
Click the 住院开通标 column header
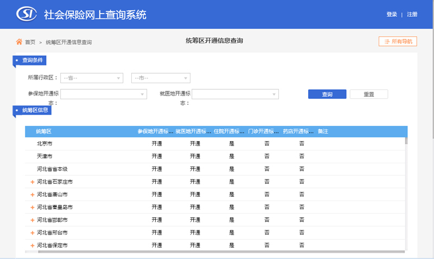229,131
